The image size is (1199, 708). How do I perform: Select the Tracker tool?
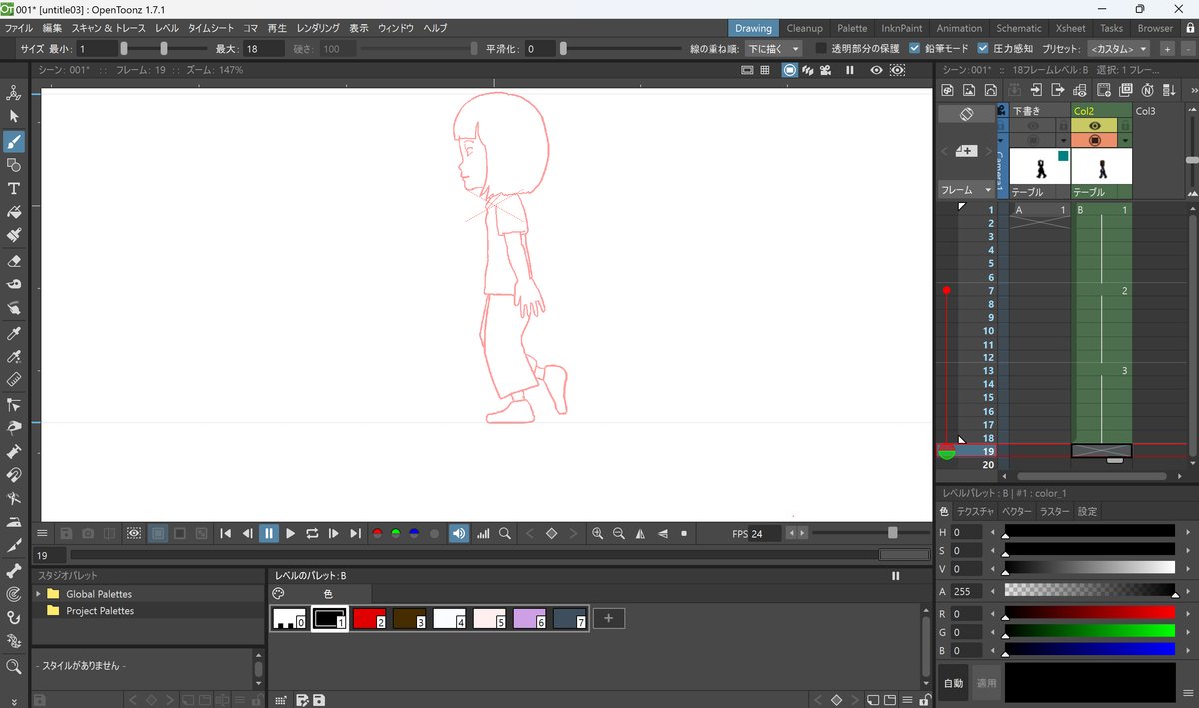coord(14,595)
